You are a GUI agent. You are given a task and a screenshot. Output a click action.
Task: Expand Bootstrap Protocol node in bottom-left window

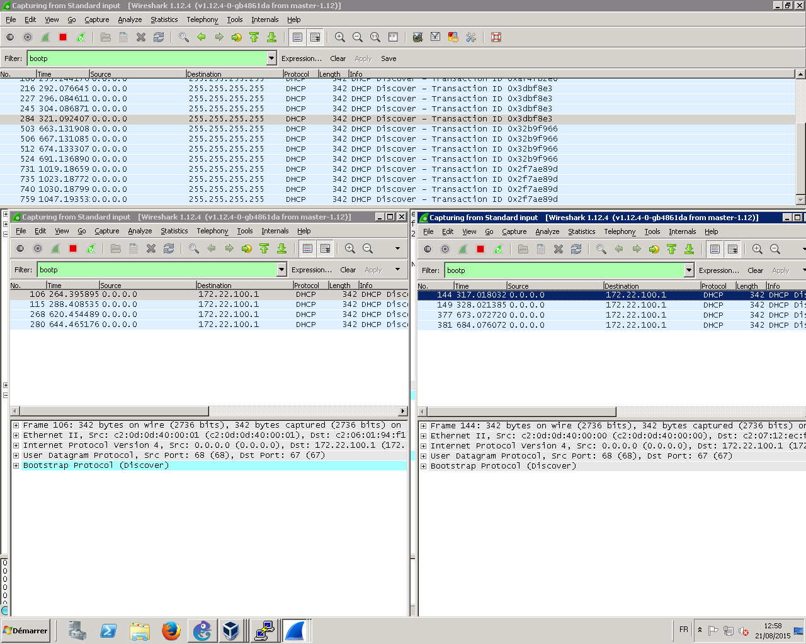[x=16, y=465]
